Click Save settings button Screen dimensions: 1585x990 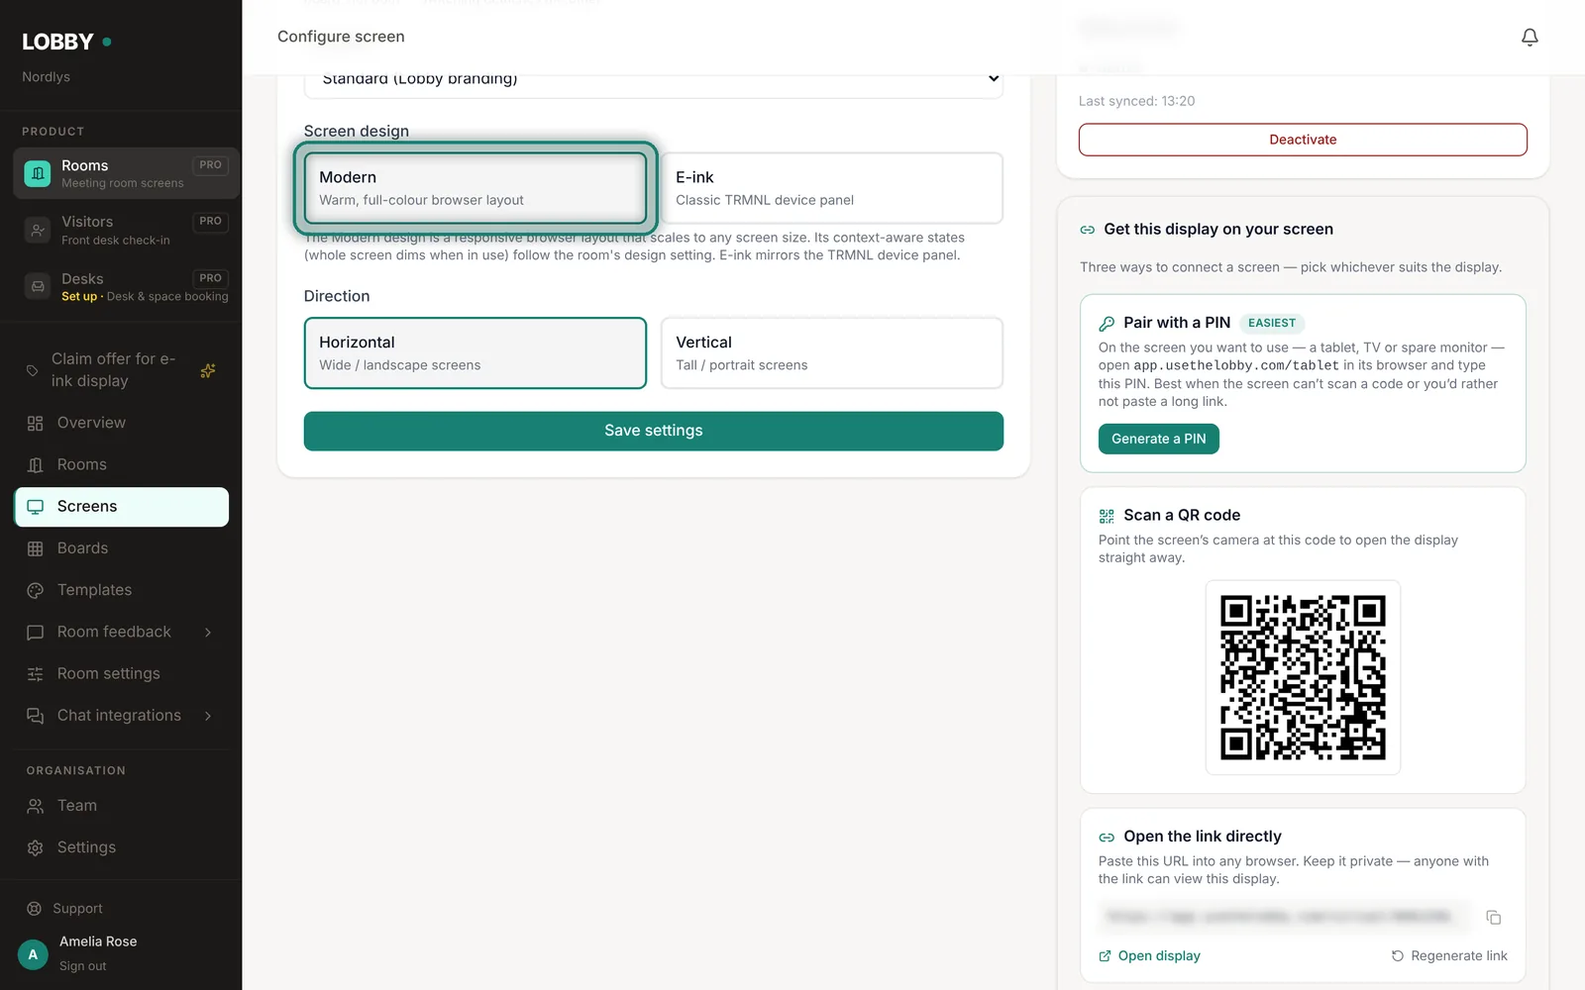pyautogui.click(x=654, y=431)
